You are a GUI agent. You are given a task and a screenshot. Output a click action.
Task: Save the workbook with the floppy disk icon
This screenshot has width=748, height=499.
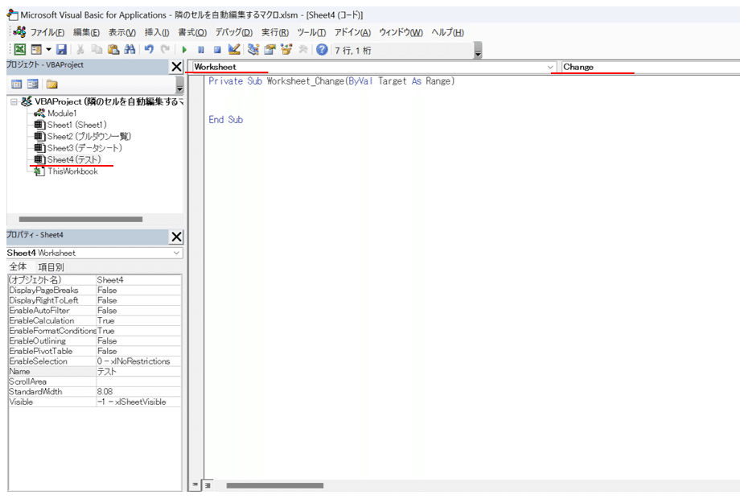point(61,49)
